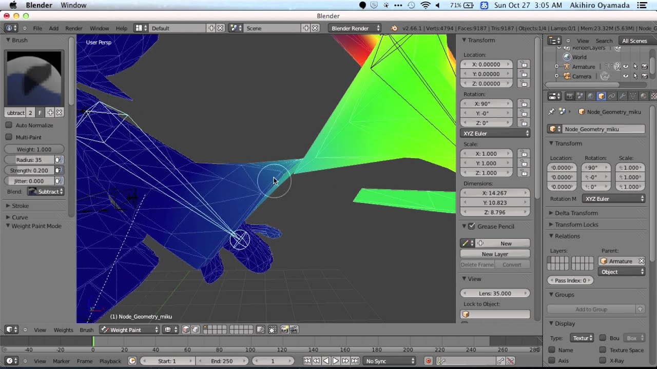Click the pin icon in the properties header
The height and width of the screenshot is (369, 657).
551,111
